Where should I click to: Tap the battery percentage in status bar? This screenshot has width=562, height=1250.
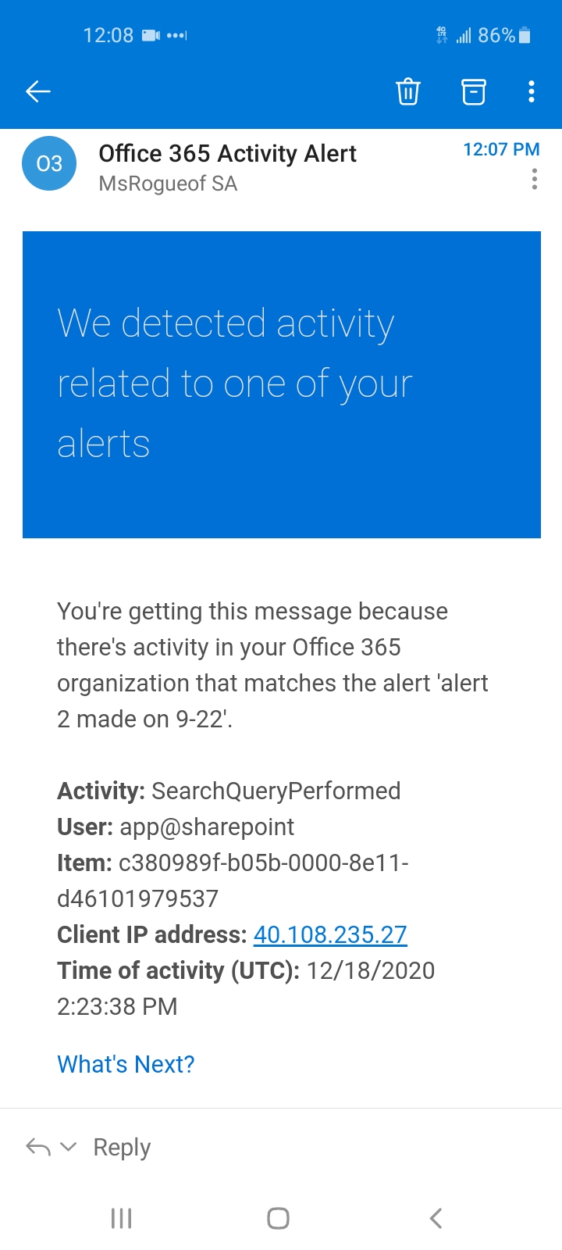click(x=496, y=35)
